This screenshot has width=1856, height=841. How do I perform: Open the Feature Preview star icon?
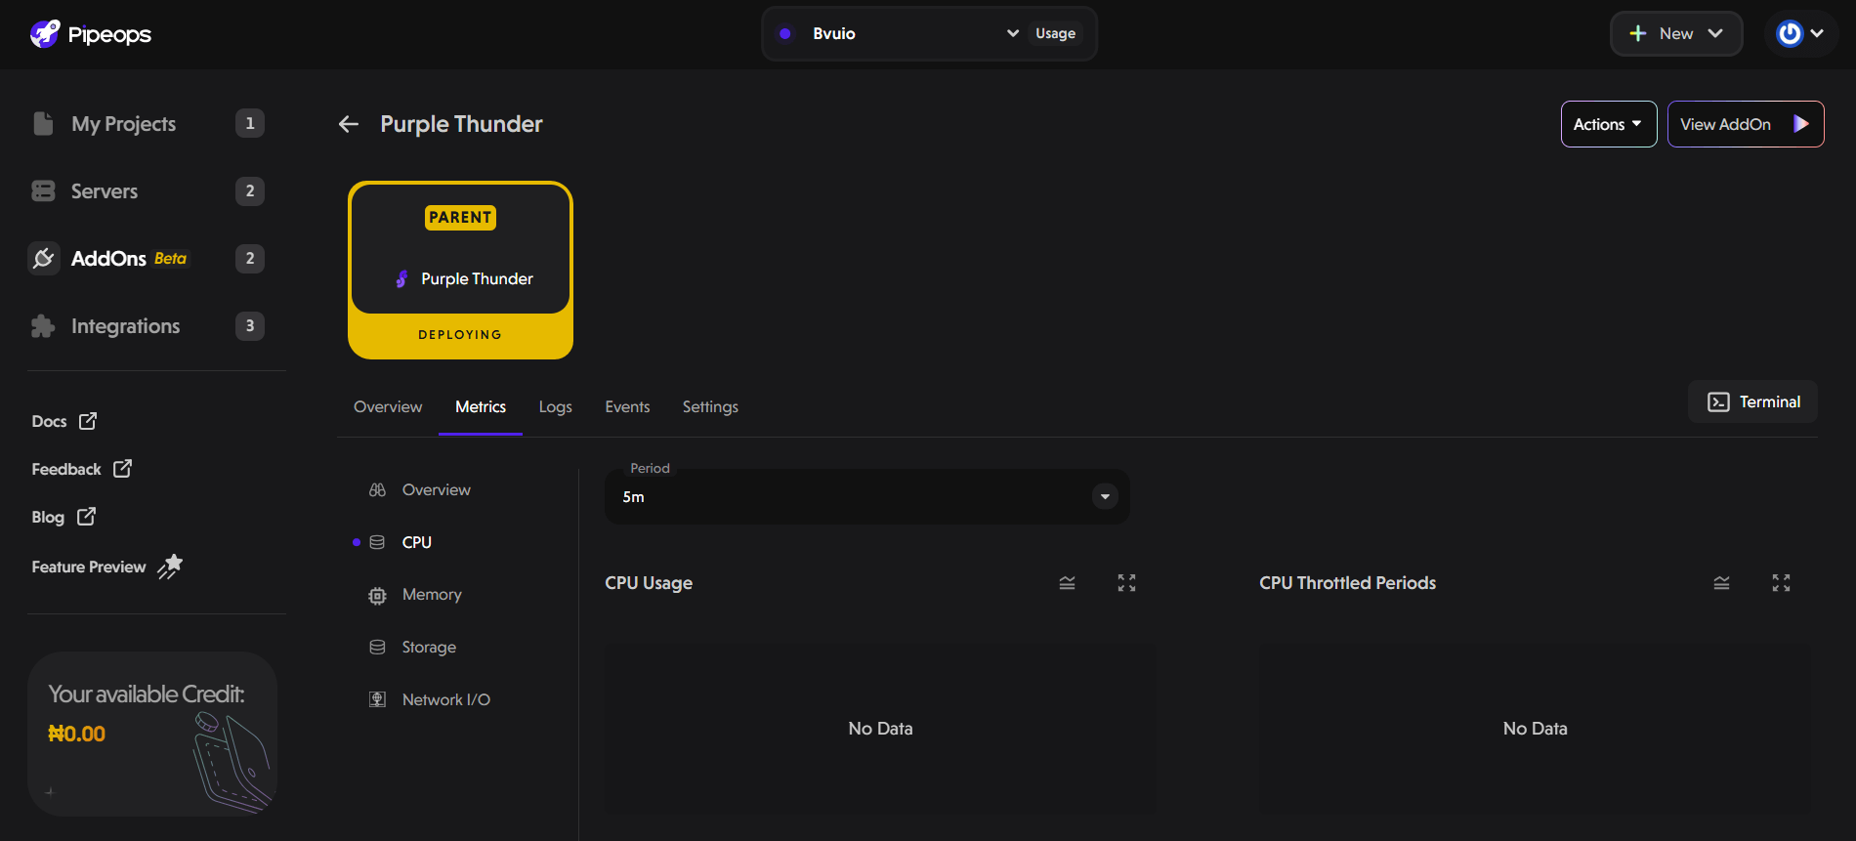tap(170, 567)
